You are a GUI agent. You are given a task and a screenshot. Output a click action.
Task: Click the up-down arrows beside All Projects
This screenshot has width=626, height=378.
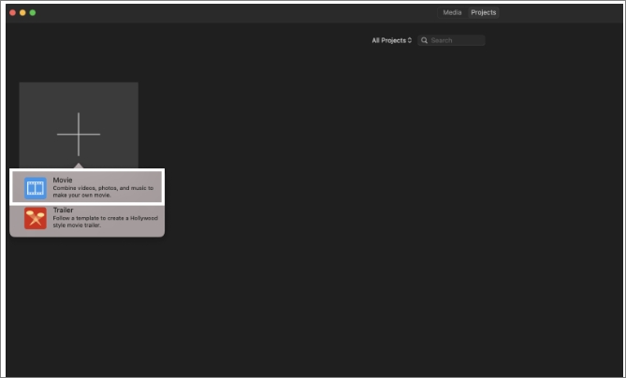click(410, 41)
